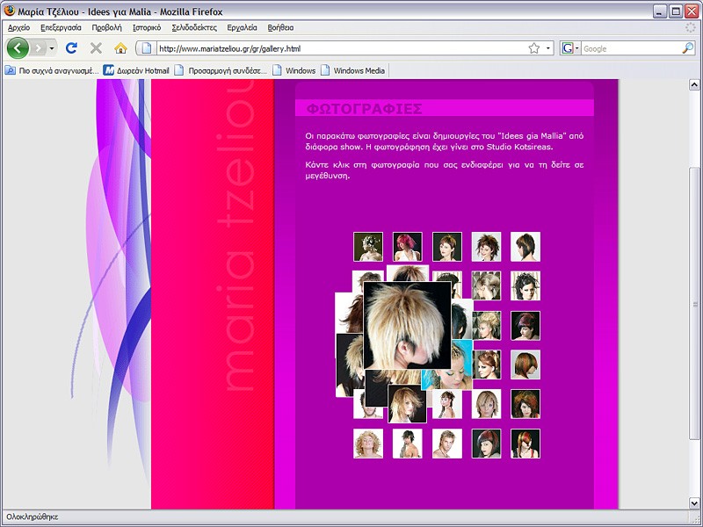
Task: Open the Windows bookmark
Action: tap(294, 71)
